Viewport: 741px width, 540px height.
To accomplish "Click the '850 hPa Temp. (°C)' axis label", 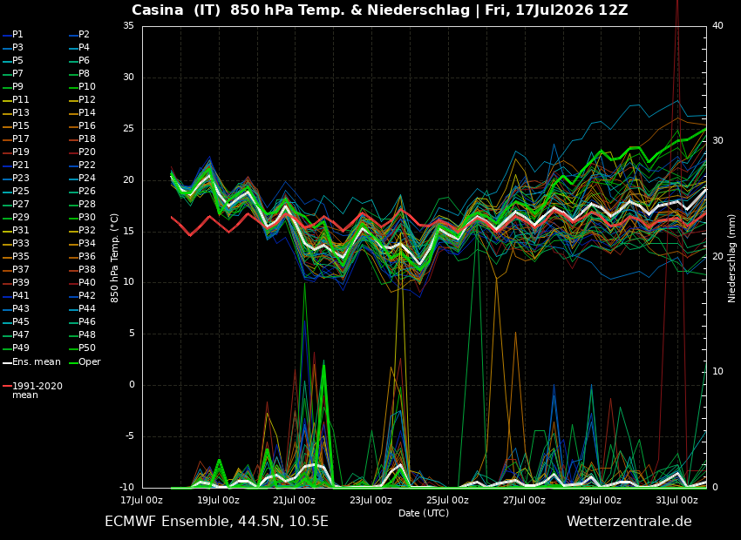I will (114, 258).
